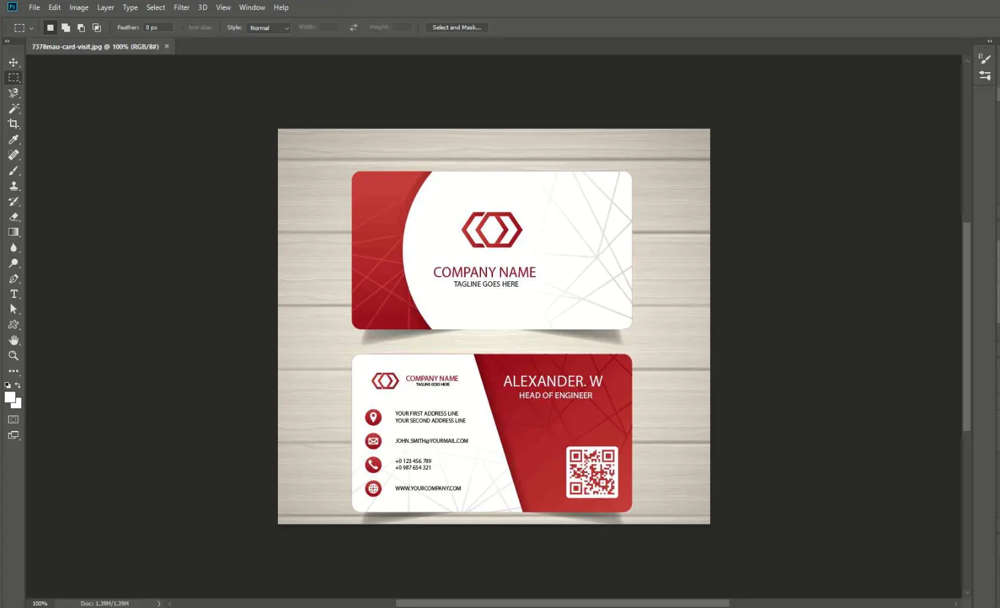Expand the right panel dock arrows
This screenshot has height=608, width=1000.
[x=990, y=41]
